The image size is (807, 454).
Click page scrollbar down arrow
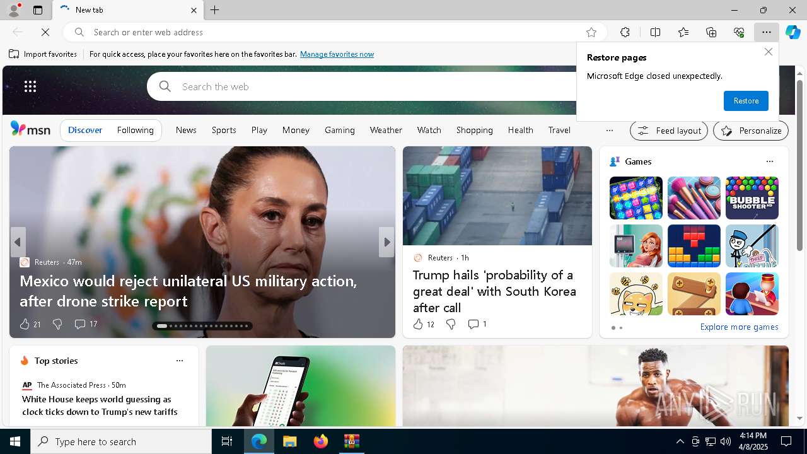pos(800,418)
